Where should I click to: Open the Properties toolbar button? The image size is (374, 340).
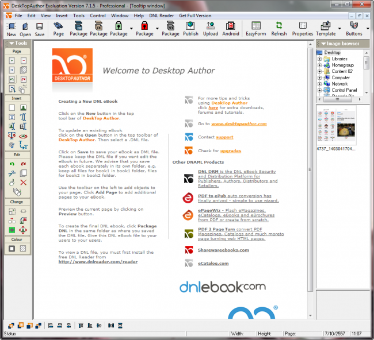tap(303, 29)
